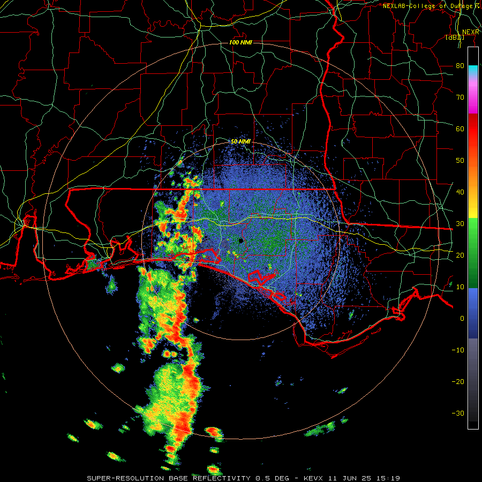Click the [dBZ] units label
This screenshot has height=482, width=482.
click(455, 37)
